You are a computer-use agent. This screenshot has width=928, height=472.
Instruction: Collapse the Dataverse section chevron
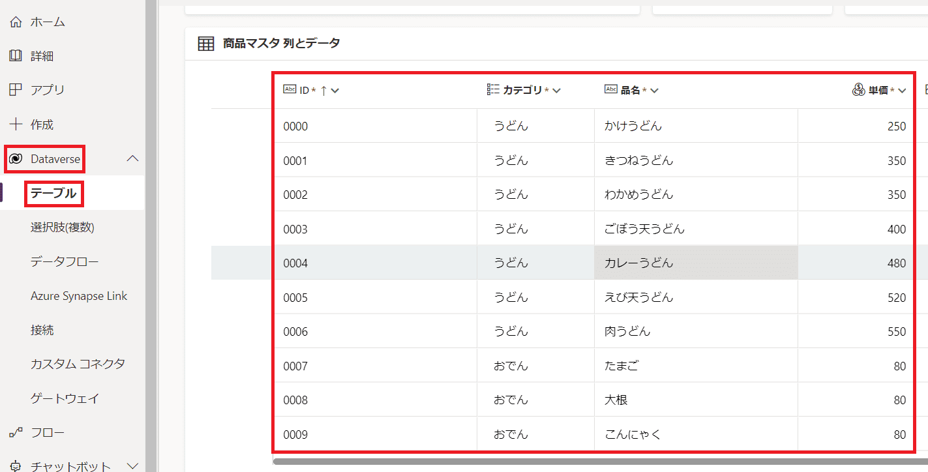click(x=132, y=158)
